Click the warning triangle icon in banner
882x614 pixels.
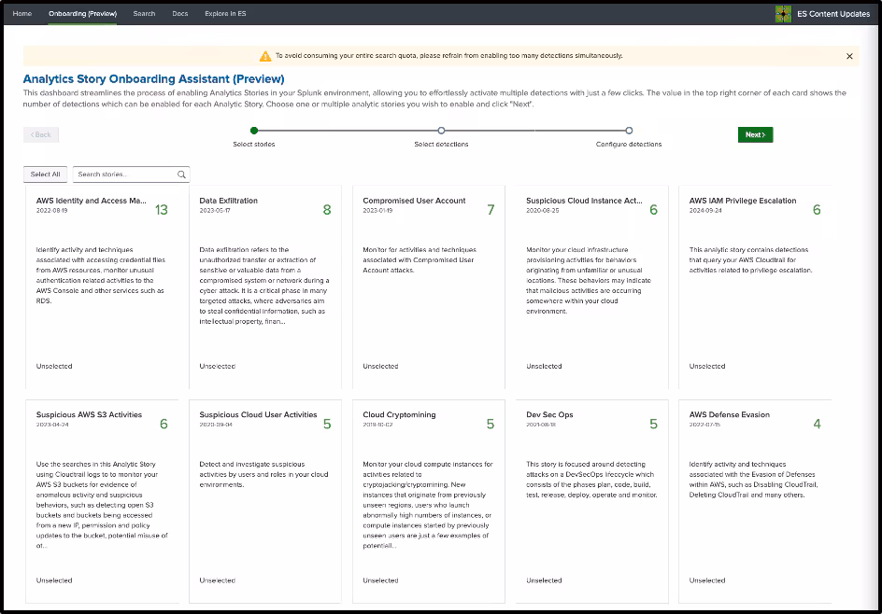[x=265, y=56]
